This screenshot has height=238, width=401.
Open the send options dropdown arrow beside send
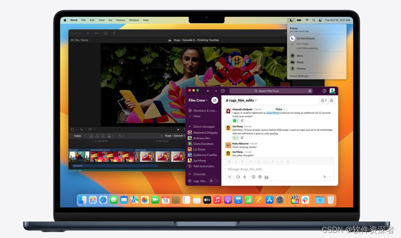tap(330, 176)
